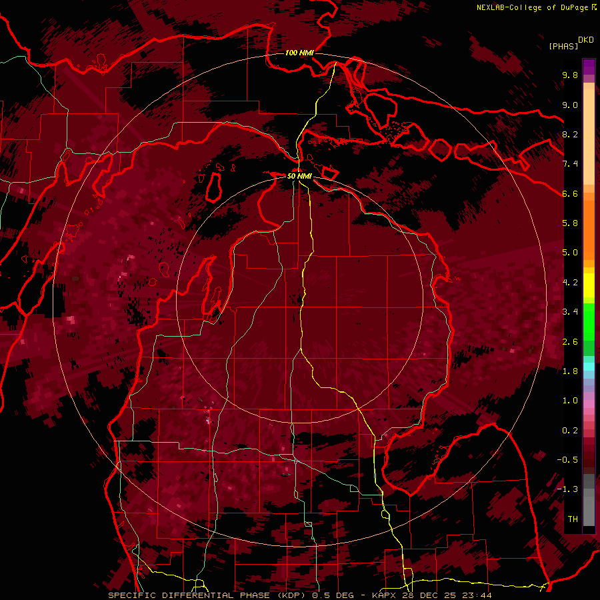
Task: Click the 50 NMI range ring label
Action: 299,177
